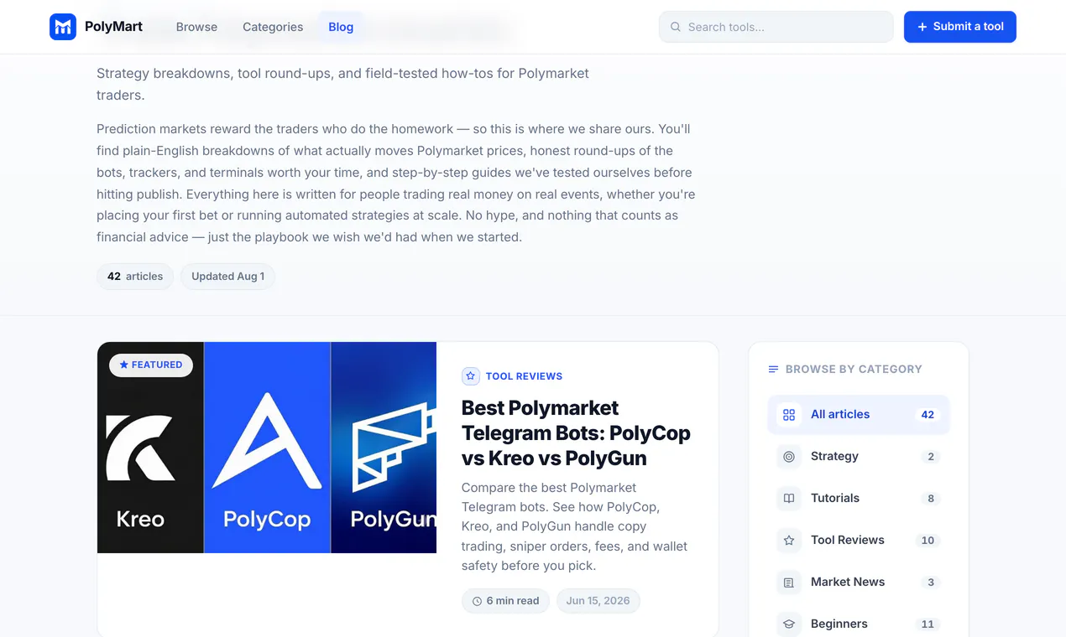The width and height of the screenshot is (1066, 637).
Task: Select the Strategy category
Action: click(x=859, y=457)
